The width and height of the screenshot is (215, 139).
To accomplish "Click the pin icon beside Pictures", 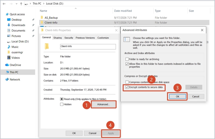I will click(x=33, y=36).
